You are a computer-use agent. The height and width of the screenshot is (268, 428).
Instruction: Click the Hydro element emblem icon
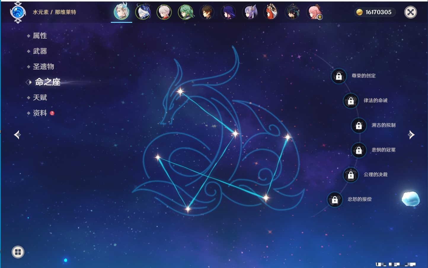click(18, 12)
